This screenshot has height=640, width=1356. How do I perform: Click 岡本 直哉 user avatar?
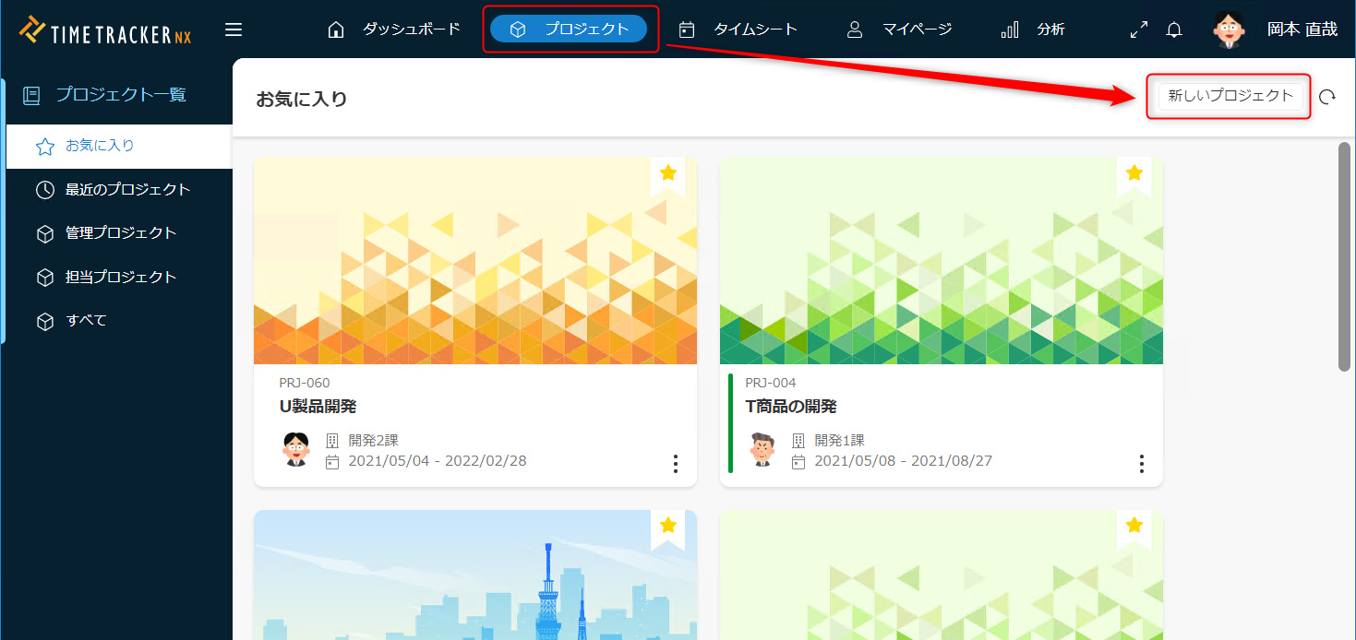1229,30
